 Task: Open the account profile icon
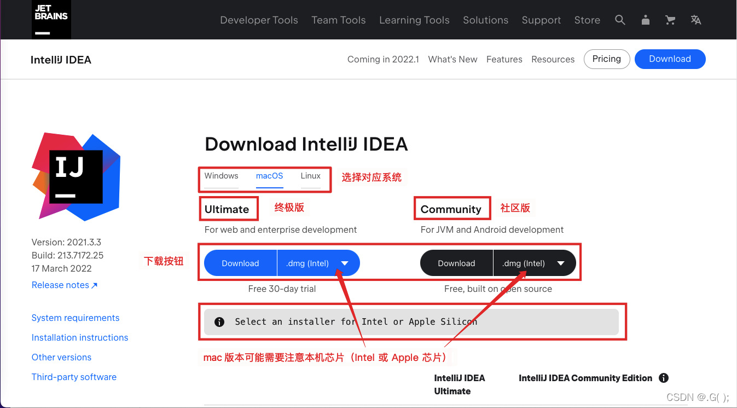tap(646, 20)
